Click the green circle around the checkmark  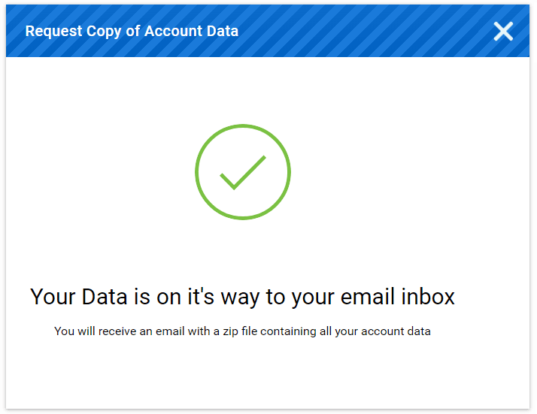tap(243, 172)
